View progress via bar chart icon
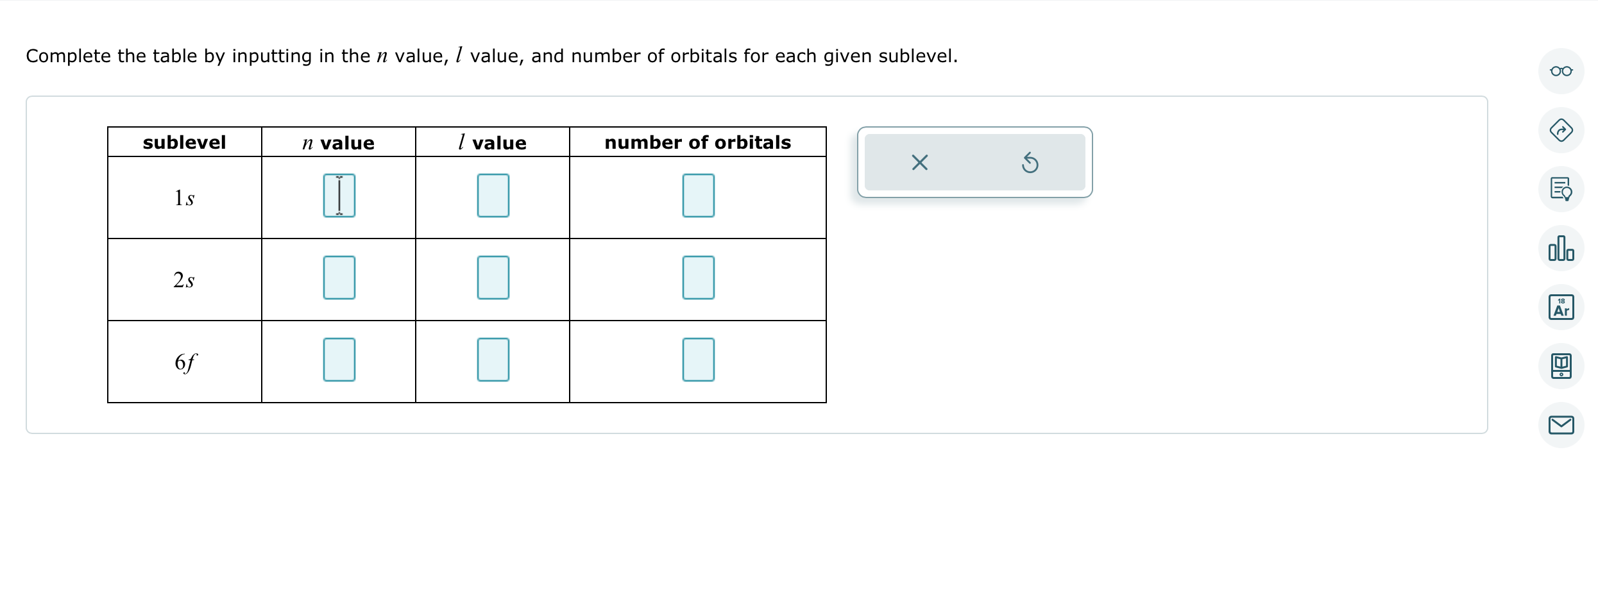Image resolution: width=1598 pixels, height=611 pixels. [1561, 249]
